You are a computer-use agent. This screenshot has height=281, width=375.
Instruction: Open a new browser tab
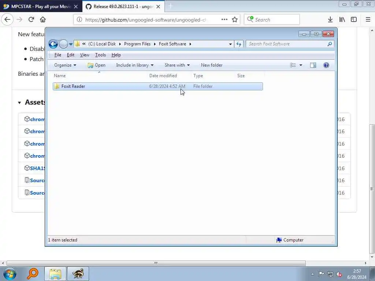point(171,7)
